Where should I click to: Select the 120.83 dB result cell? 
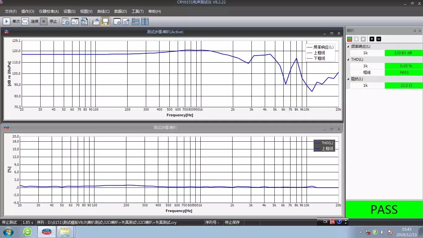tap(403, 53)
